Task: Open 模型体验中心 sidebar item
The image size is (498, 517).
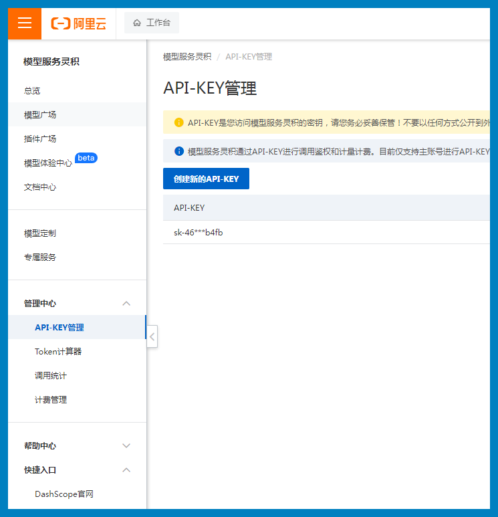Action: [47, 163]
